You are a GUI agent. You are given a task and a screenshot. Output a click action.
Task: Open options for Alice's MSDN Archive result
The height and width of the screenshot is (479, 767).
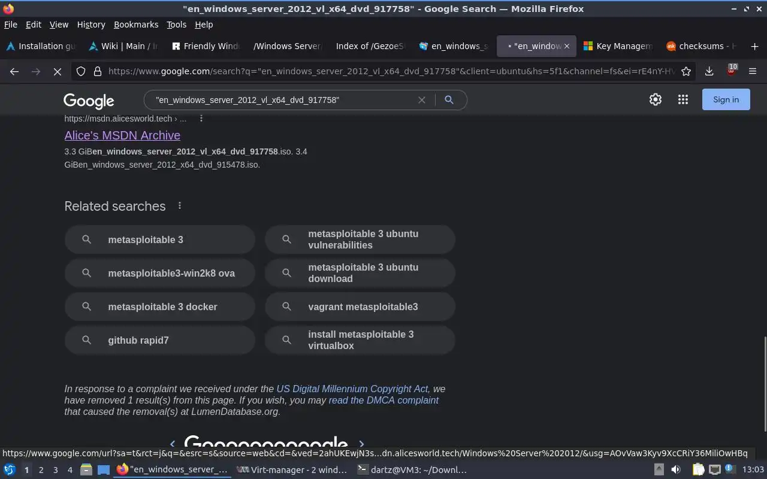coord(201,119)
